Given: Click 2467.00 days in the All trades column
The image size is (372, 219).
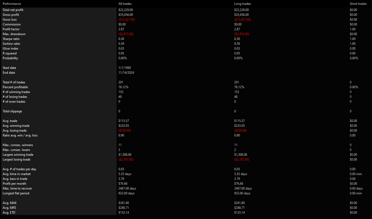Looking at the screenshot, I should (127, 188).
